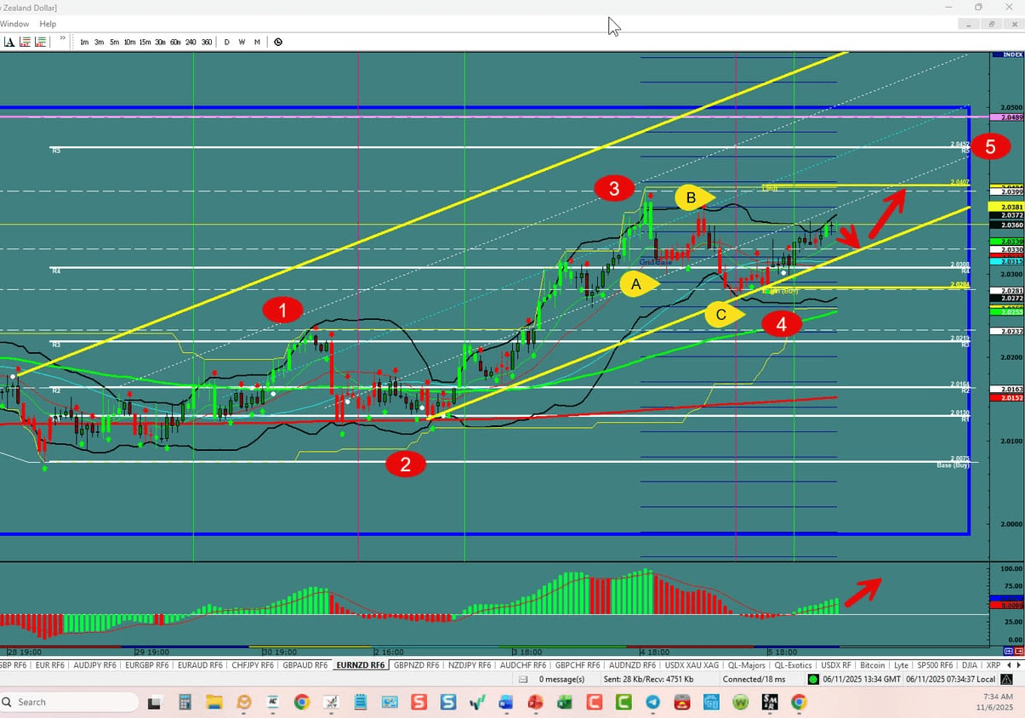Viewport: 1025px width, 718px height.
Task: Click the clock/session time icon
Action: [278, 41]
